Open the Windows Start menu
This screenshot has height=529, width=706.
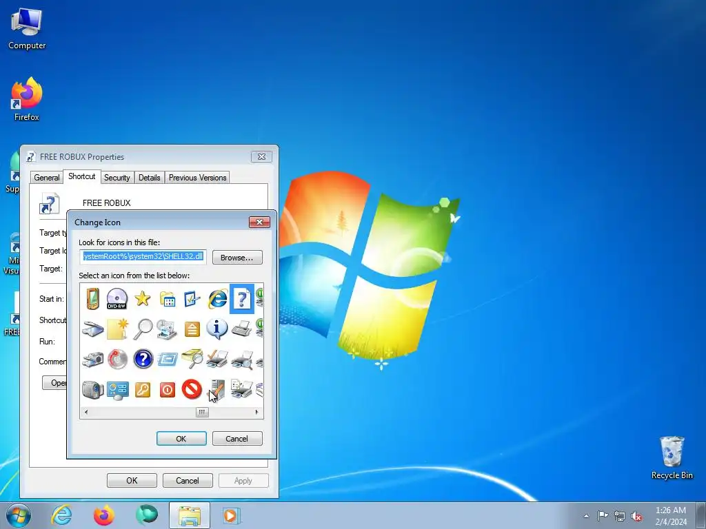coord(18,515)
